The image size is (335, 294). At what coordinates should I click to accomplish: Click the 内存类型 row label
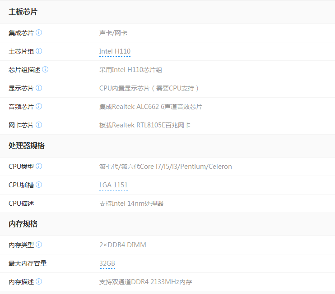tap(21, 245)
